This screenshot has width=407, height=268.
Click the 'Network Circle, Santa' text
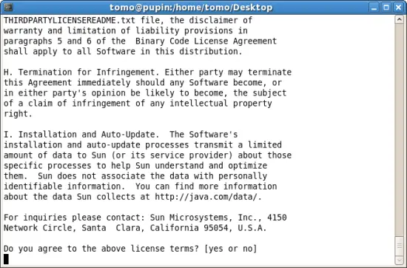(x=55, y=228)
